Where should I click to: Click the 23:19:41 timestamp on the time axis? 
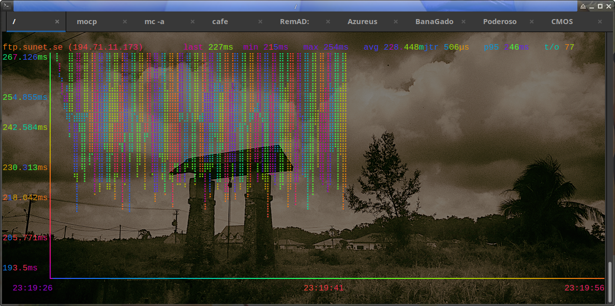[324, 288]
